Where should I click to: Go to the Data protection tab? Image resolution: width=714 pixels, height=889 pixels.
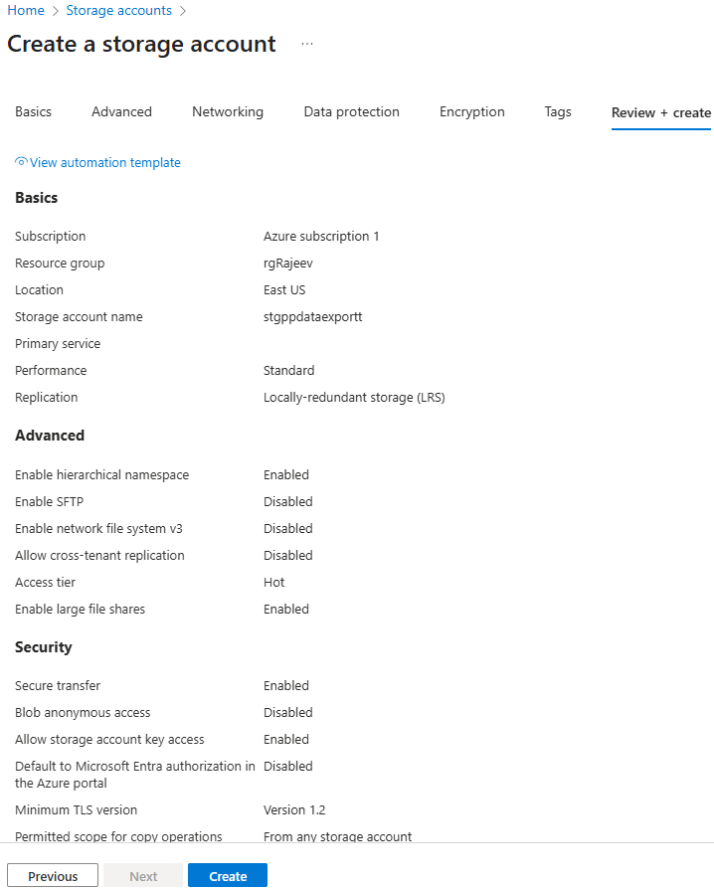click(351, 112)
